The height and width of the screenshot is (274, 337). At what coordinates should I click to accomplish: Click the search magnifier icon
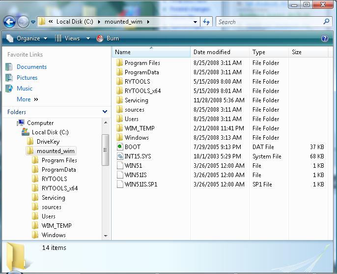point(327,22)
